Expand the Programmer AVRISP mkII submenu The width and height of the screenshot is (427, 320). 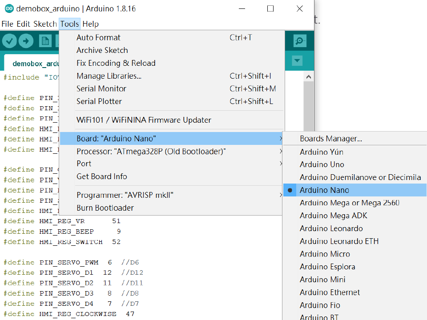pyautogui.click(x=125, y=195)
